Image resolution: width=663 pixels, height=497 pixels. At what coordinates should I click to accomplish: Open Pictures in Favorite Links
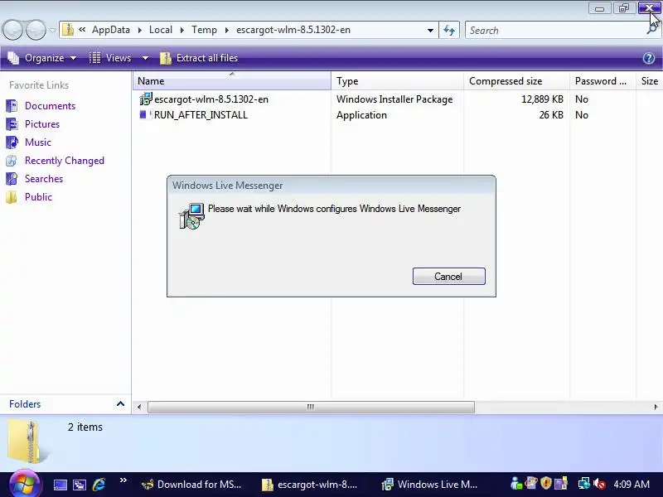click(x=42, y=123)
